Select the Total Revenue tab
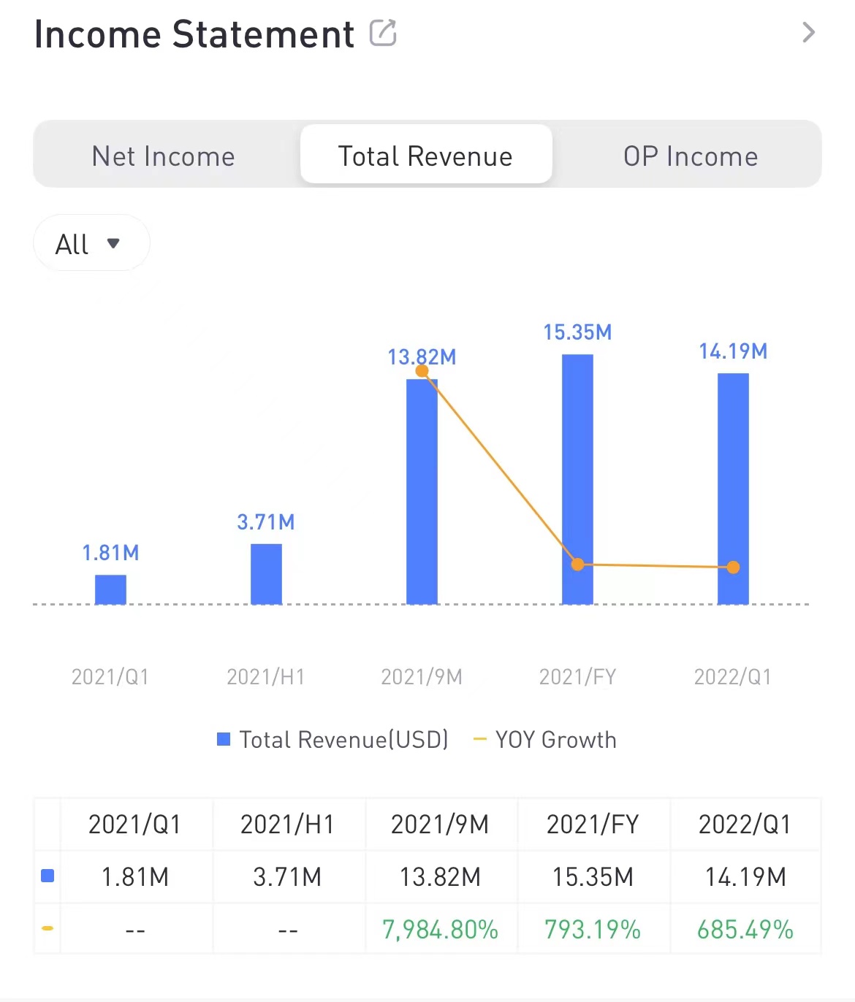Image resolution: width=855 pixels, height=1002 pixels. pyautogui.click(x=425, y=156)
